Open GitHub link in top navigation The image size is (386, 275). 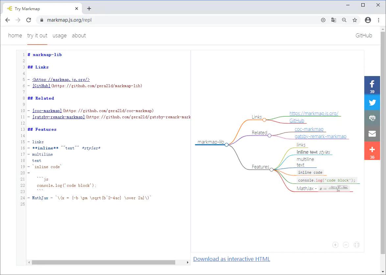point(364,35)
